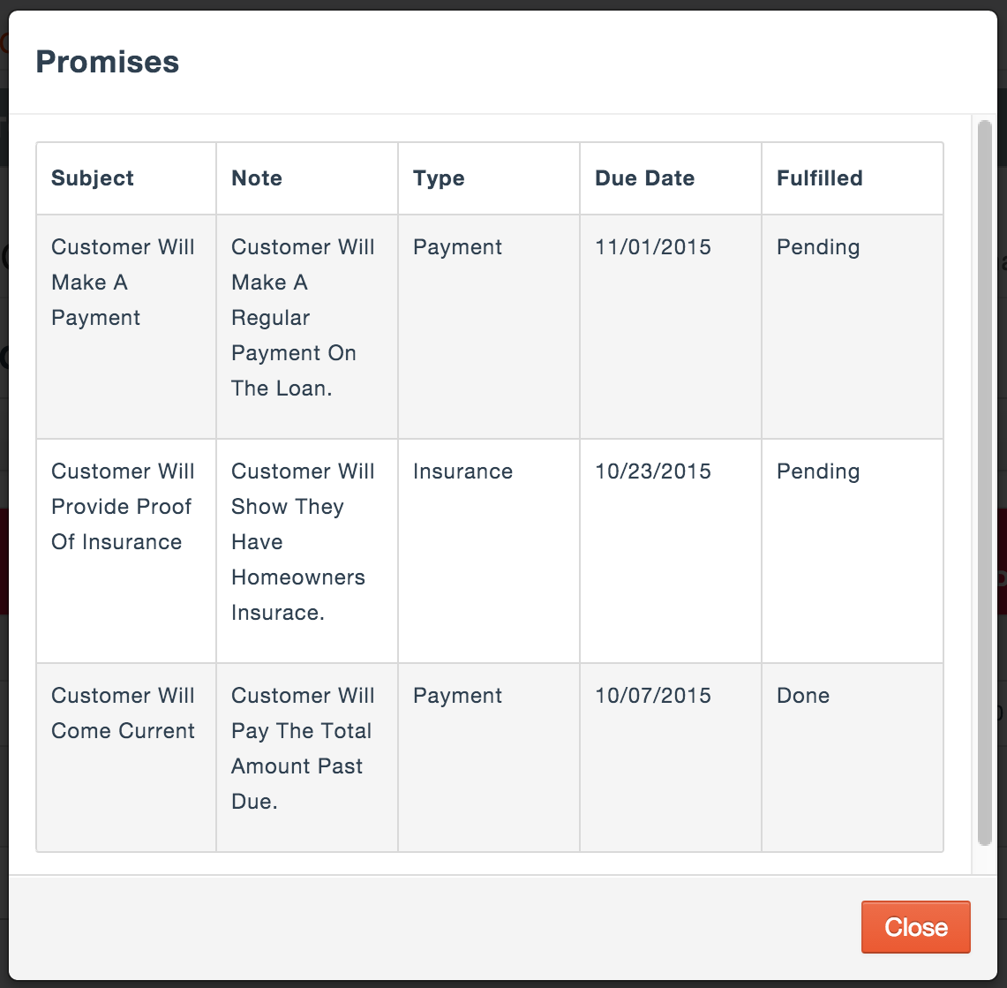Image resolution: width=1007 pixels, height=988 pixels.
Task: Select the Customer Will Provide Proof Of Insurance subject
Action: (123, 506)
